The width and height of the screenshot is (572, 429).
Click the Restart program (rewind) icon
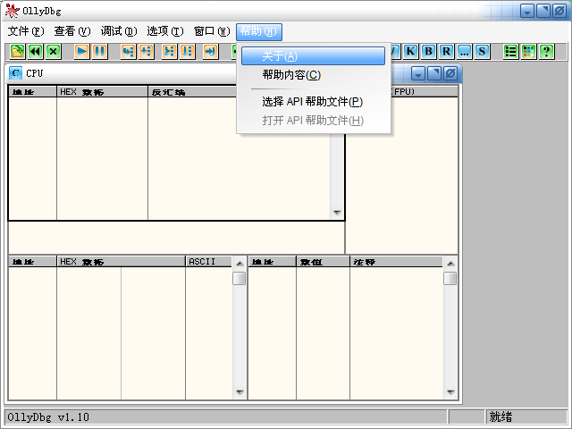click(x=36, y=52)
